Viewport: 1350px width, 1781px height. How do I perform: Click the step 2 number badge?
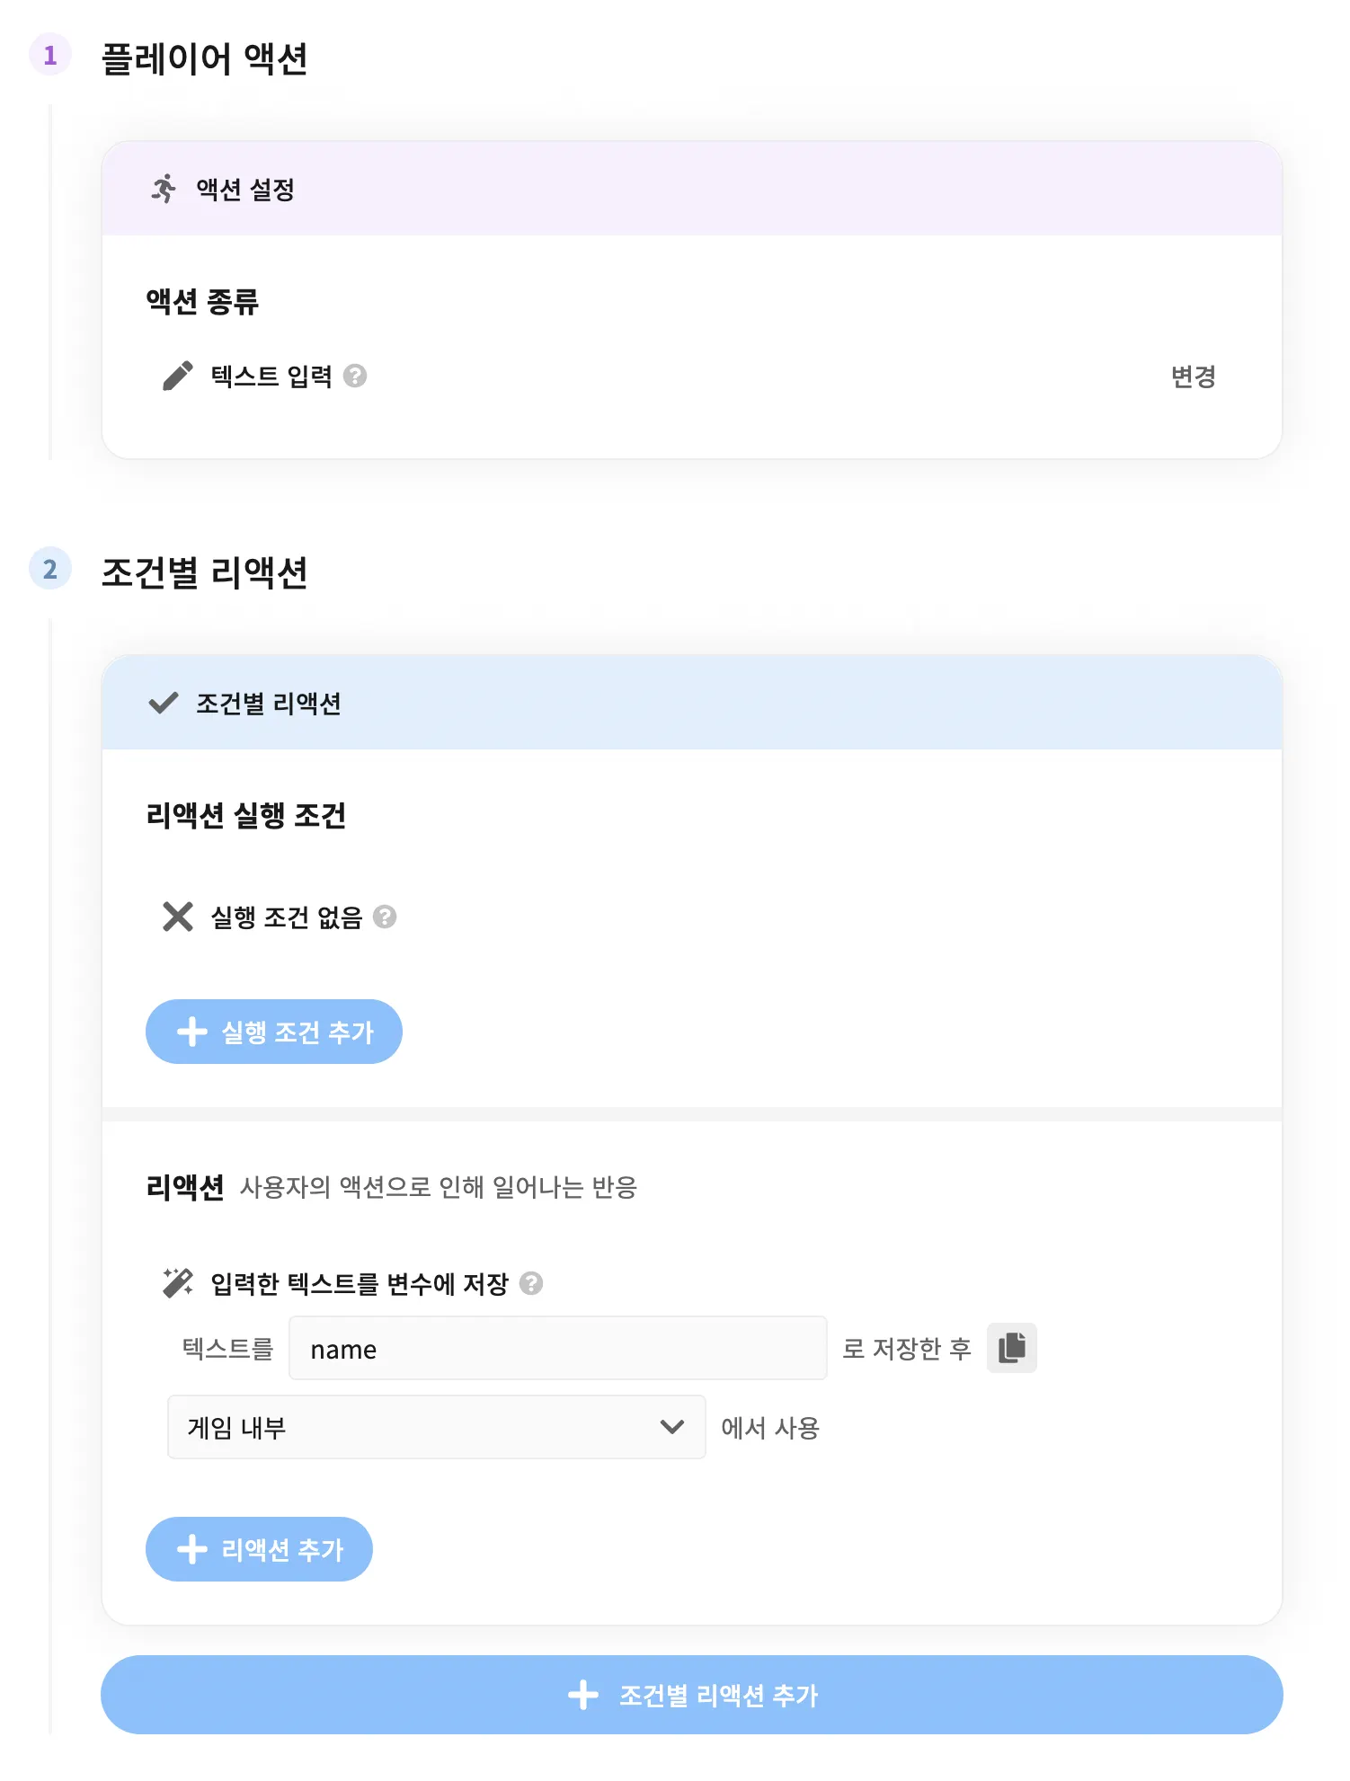pyautogui.click(x=50, y=569)
